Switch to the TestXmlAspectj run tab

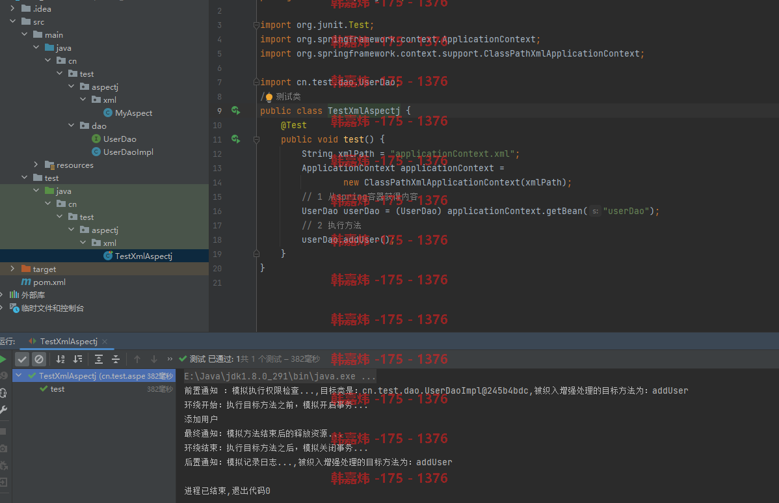pyautogui.click(x=68, y=342)
